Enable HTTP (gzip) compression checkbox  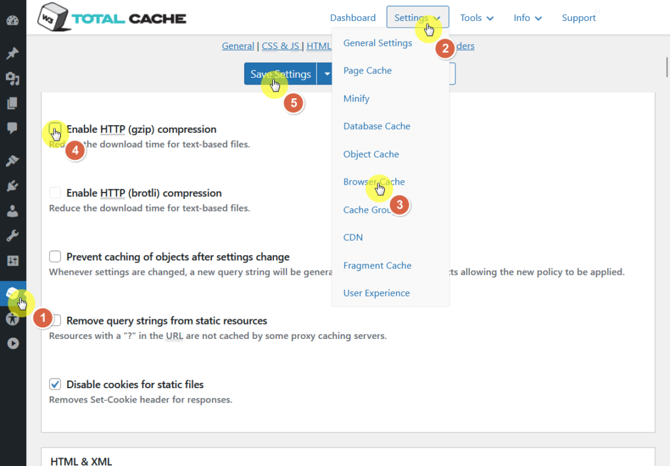point(55,129)
